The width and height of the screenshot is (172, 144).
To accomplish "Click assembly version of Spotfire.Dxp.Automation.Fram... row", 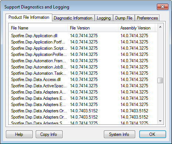I will click(134, 61).
